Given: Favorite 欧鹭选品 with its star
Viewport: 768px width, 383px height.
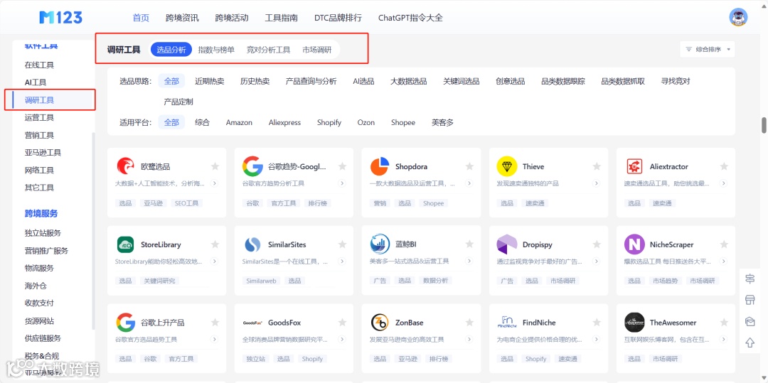Looking at the screenshot, I should pos(215,167).
